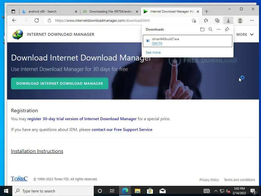Click the Tonec logo in footer
Image resolution: width=261 pixels, height=196 pixels.
[x=19, y=178]
